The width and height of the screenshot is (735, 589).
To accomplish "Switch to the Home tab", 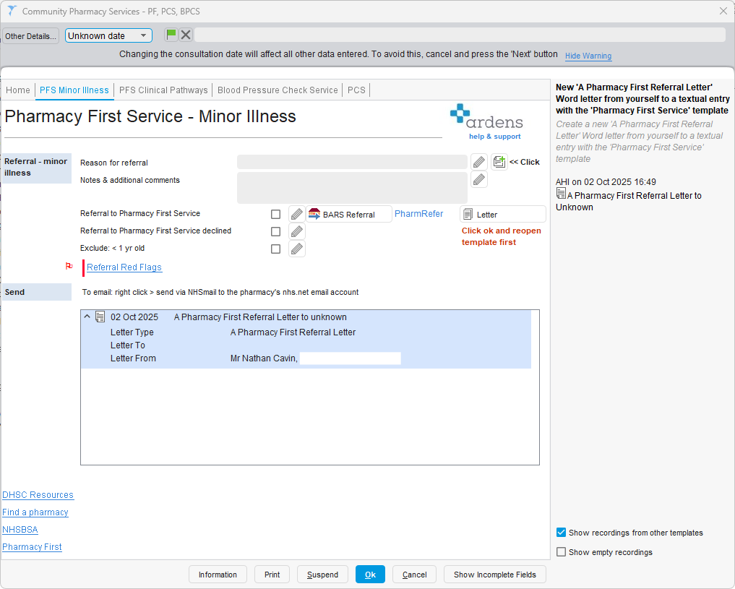I will click(18, 90).
